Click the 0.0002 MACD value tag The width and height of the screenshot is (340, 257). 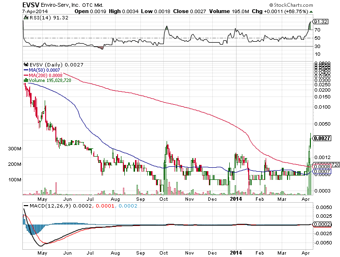[x=323, y=225]
